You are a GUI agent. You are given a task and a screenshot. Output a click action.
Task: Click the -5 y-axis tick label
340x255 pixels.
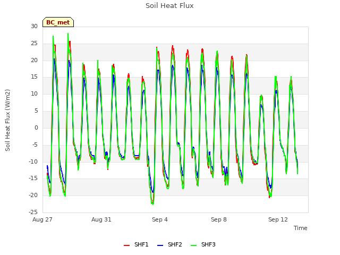pos(35,144)
